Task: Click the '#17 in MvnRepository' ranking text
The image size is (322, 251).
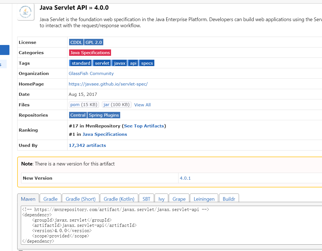Action: click(x=95, y=126)
